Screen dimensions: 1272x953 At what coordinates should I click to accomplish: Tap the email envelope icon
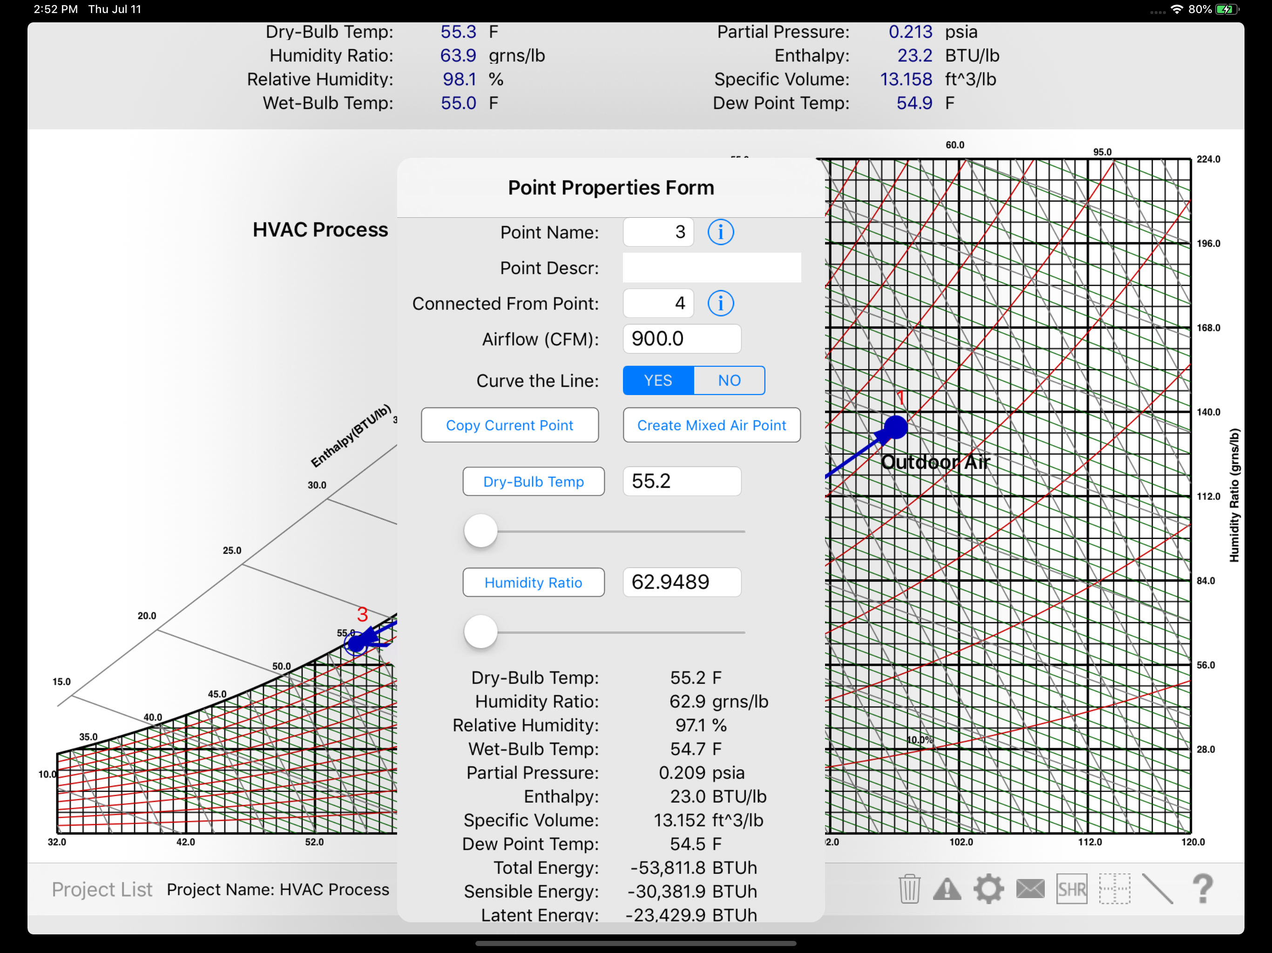point(1030,889)
